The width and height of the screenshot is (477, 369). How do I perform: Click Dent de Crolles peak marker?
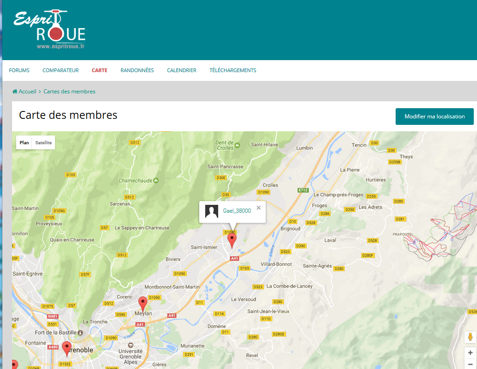click(x=237, y=145)
